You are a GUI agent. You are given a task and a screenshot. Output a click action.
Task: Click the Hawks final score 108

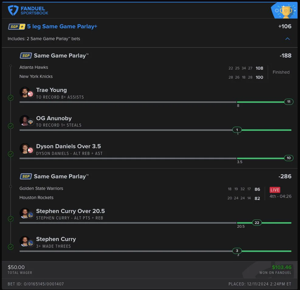(x=260, y=68)
